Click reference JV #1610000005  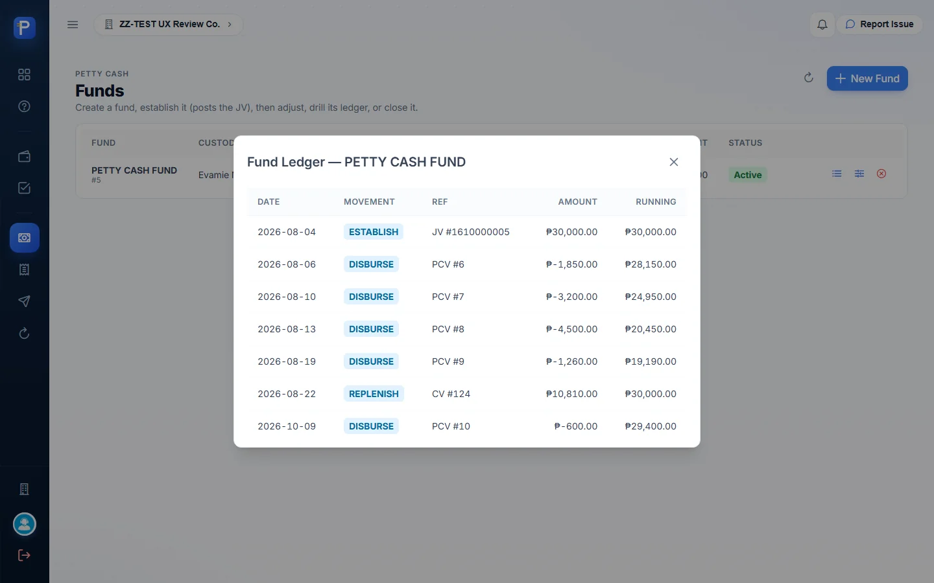click(x=471, y=232)
